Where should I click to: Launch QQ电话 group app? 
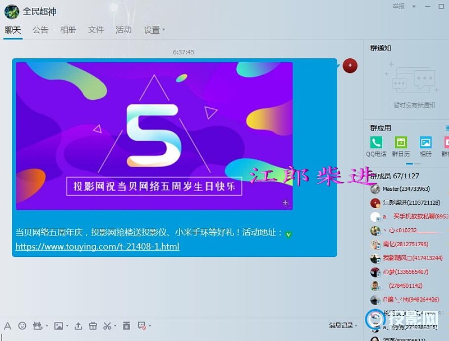coord(376,146)
